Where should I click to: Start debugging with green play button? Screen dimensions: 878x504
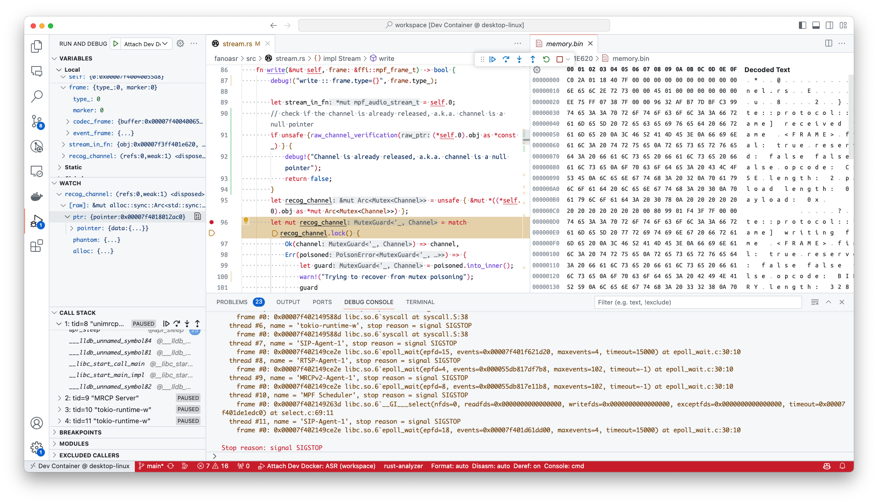115,44
